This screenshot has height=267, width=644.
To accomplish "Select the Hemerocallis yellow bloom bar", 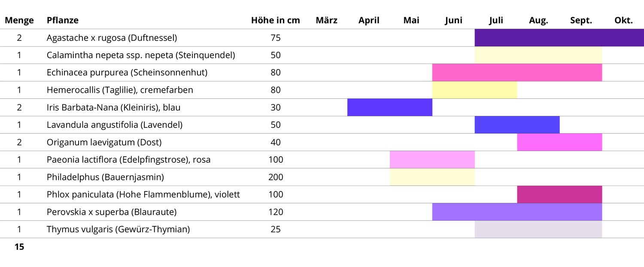I will click(x=474, y=90).
